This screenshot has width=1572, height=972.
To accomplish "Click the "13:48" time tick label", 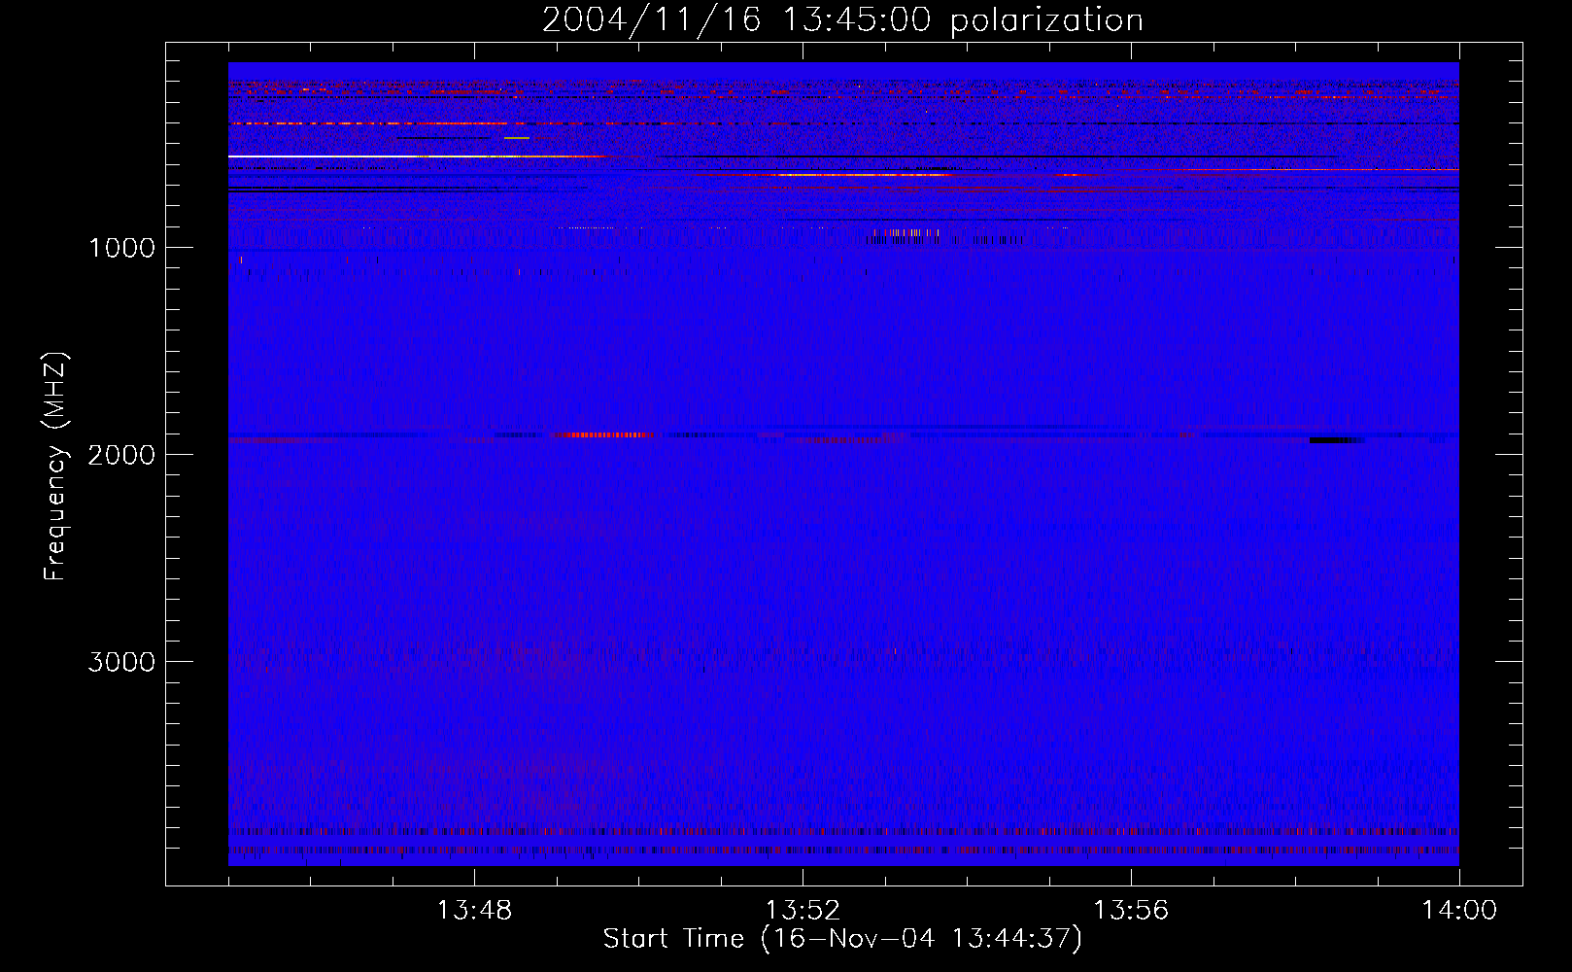I will pyautogui.click(x=474, y=911).
